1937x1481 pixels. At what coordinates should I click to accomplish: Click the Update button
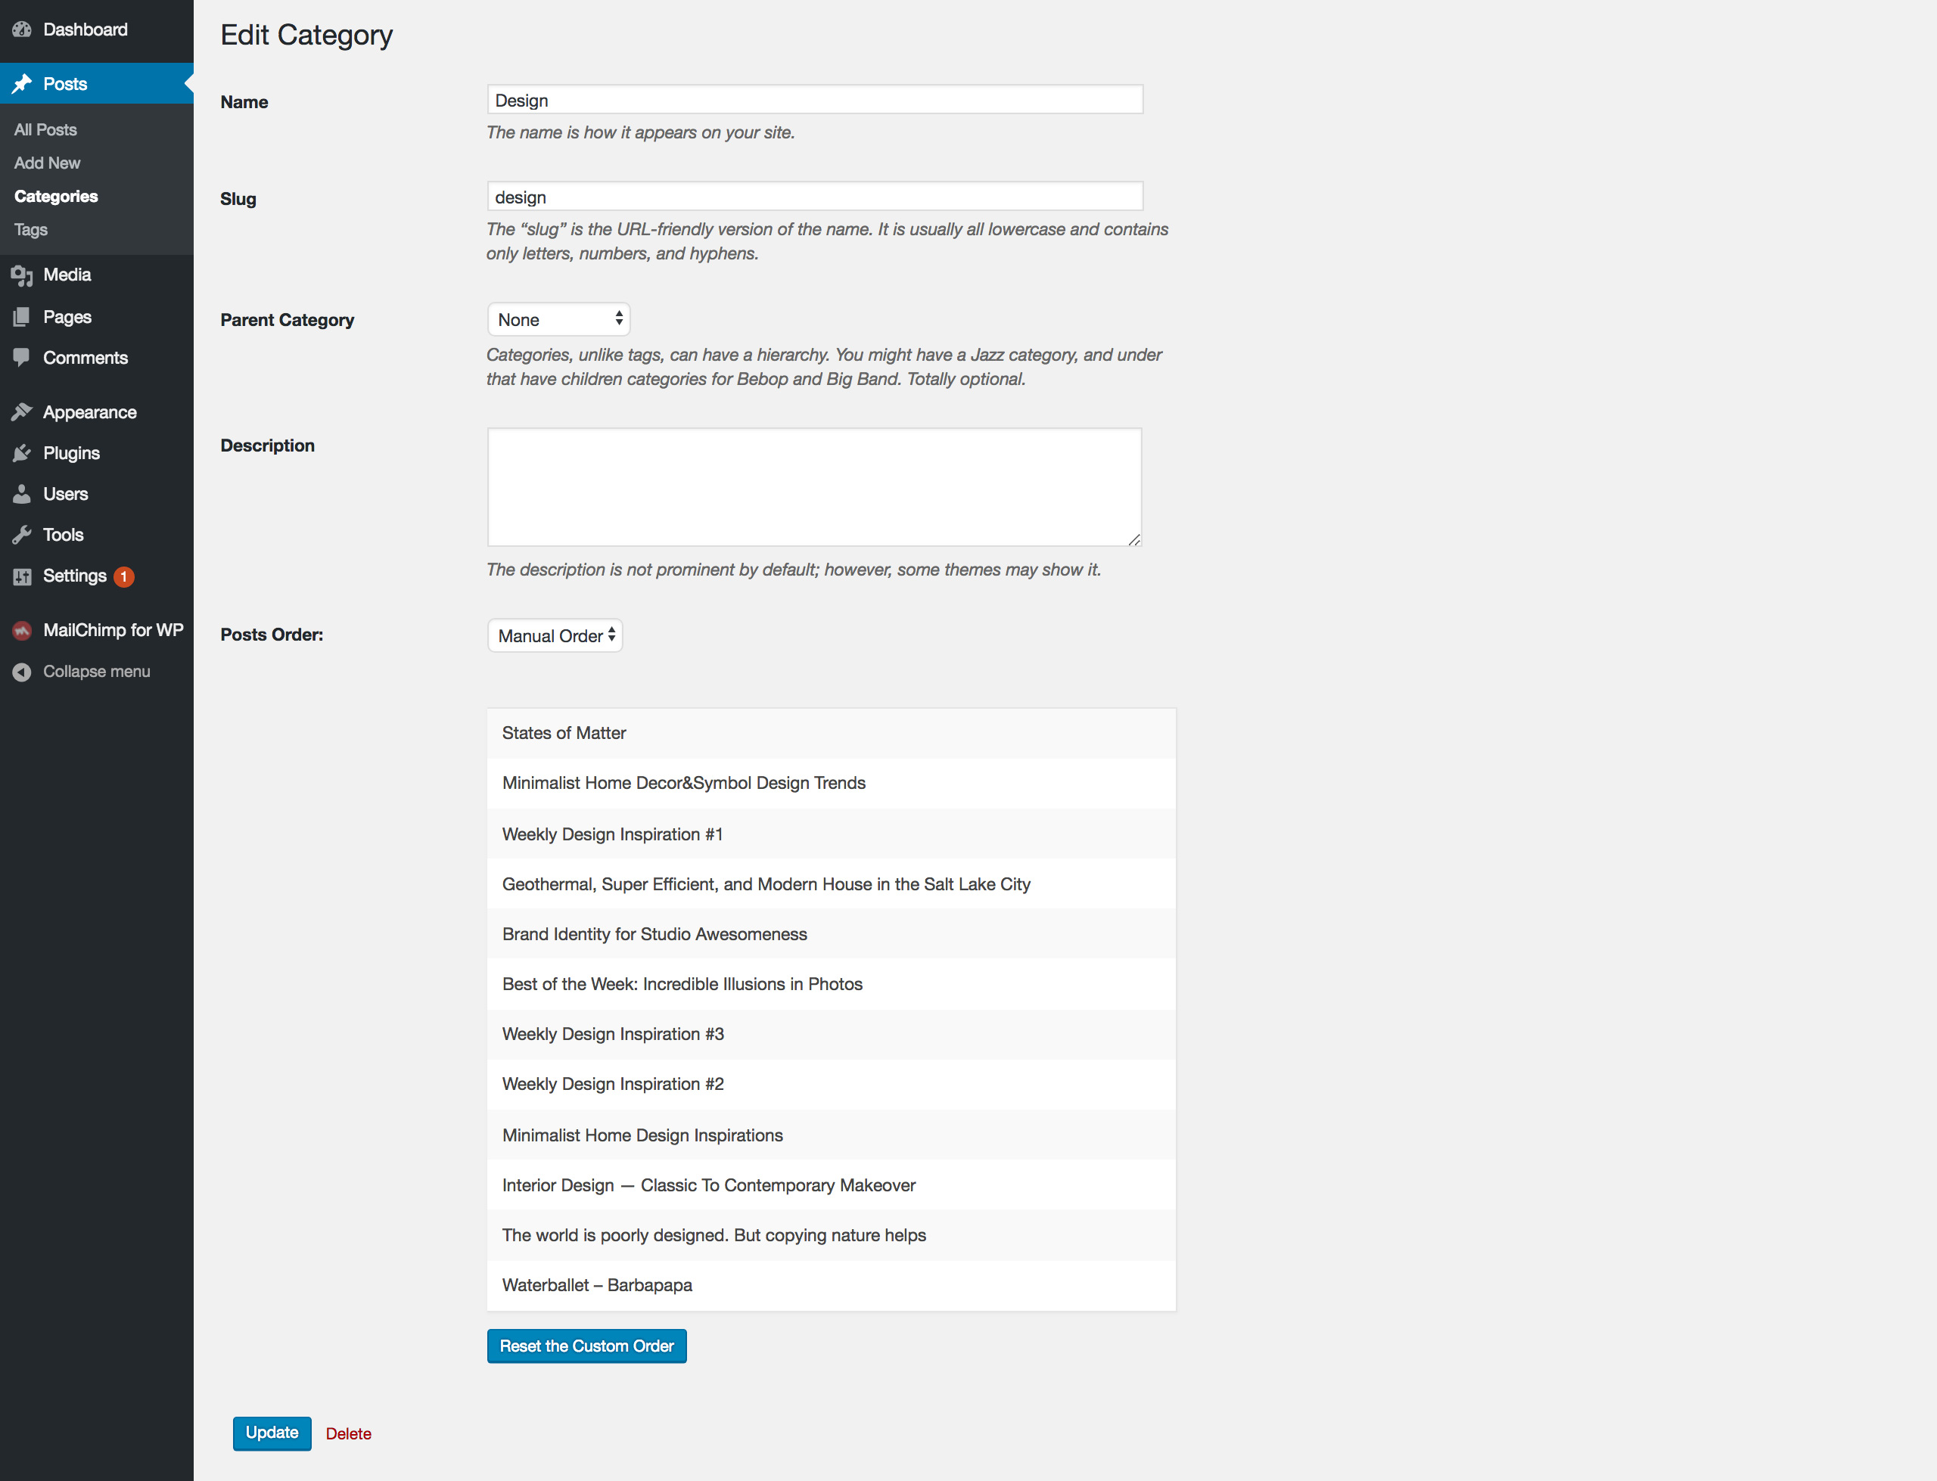pos(272,1433)
